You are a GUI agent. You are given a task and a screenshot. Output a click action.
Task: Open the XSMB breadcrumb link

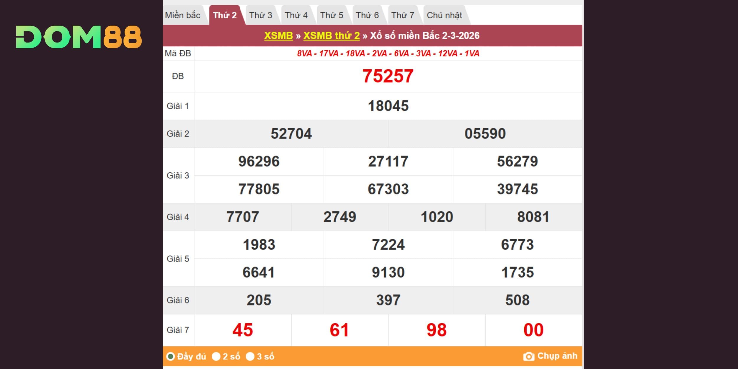click(278, 36)
